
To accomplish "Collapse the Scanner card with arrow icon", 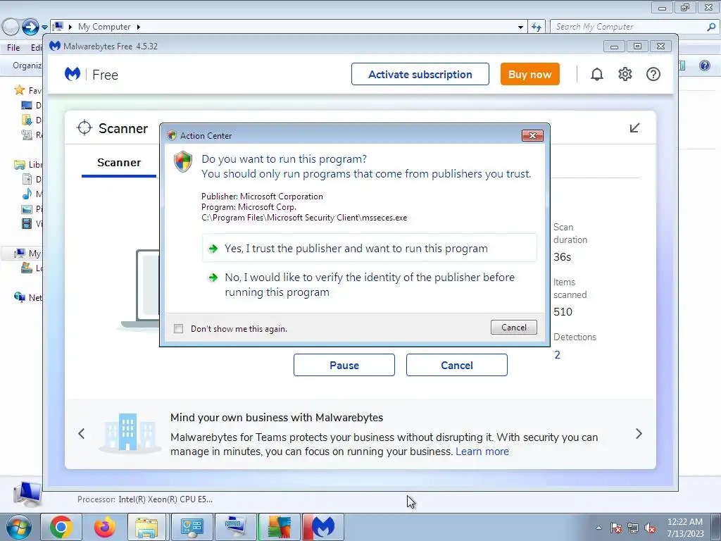I will tap(634, 128).
